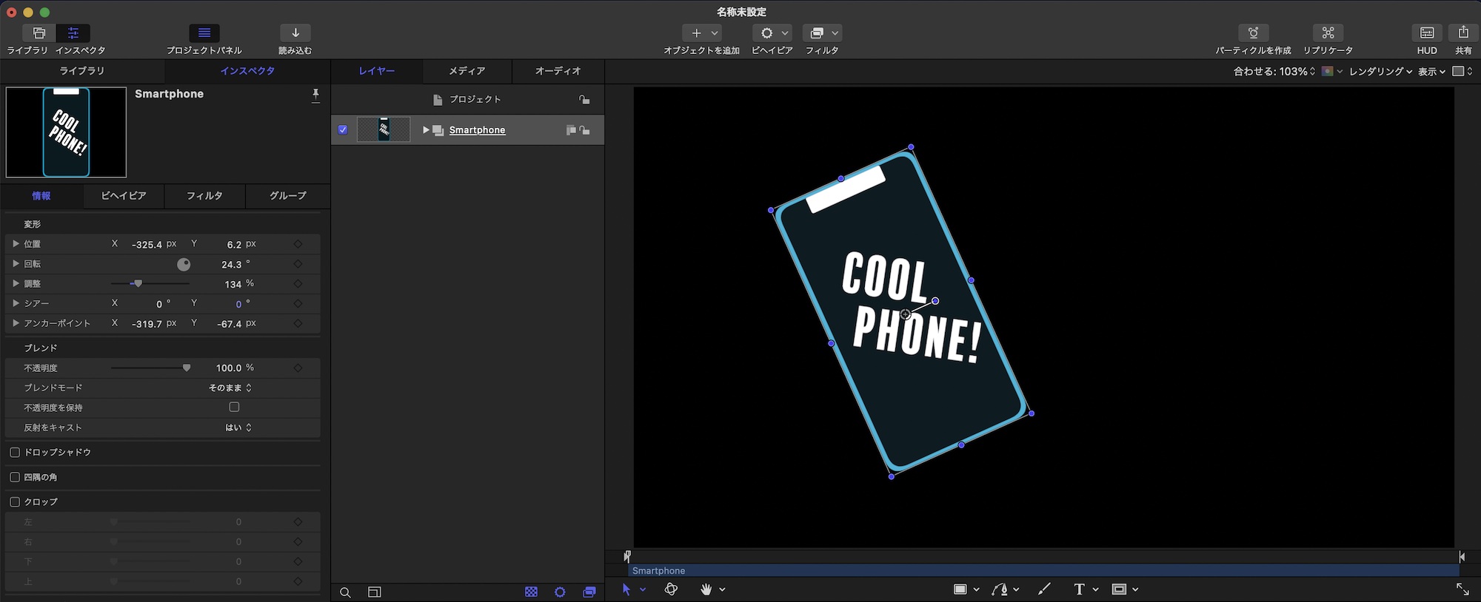Click the Rotation value field showing 24.3
Screen dimensions: 1481x602
click(231, 264)
